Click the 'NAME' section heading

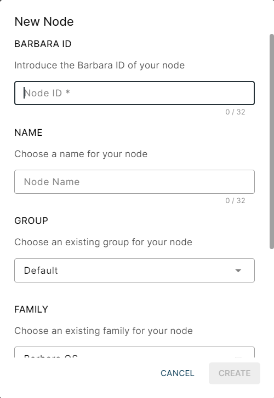[x=28, y=132]
